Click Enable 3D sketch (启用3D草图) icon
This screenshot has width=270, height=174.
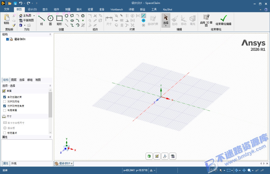coord(206,17)
